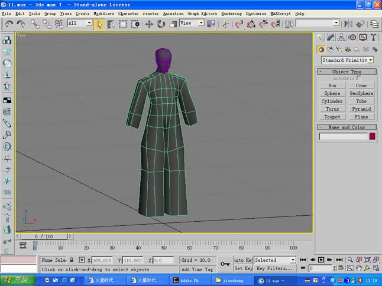Click the Pyramid primitive button

pyautogui.click(x=361, y=109)
